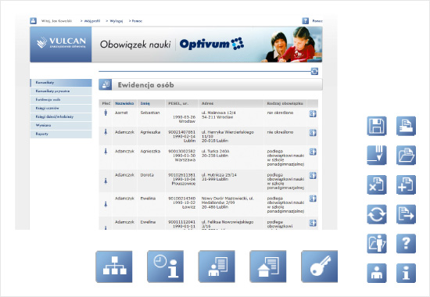Click the organization chart icon
This screenshot has height=297, width=430.
pyautogui.click(x=114, y=267)
